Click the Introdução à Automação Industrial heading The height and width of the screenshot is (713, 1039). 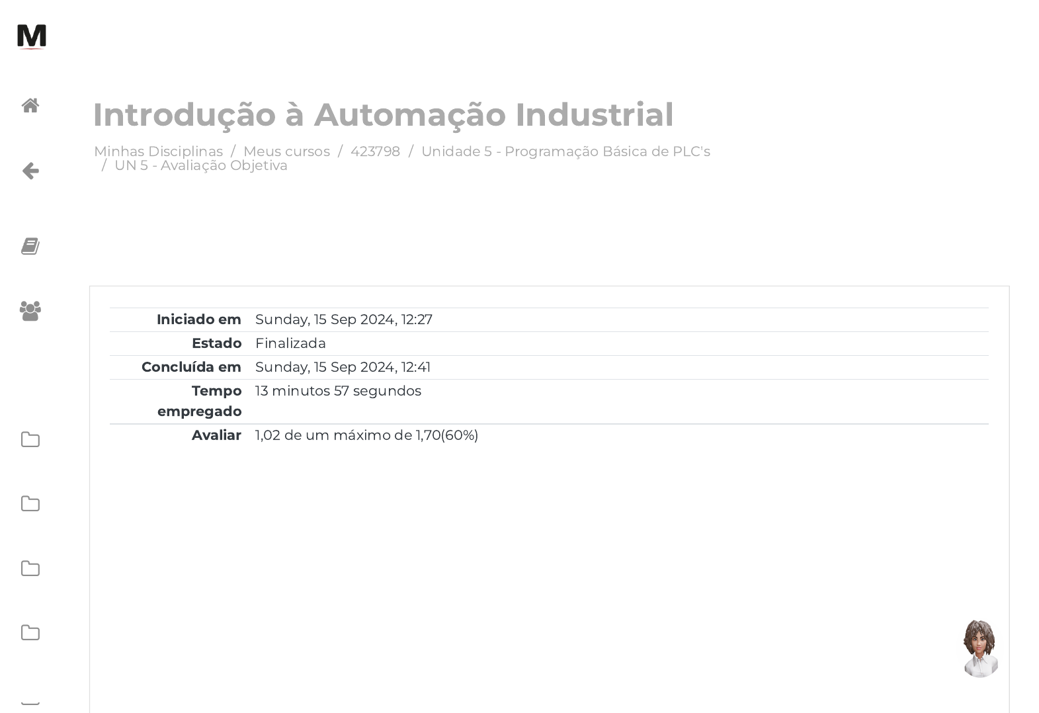[x=383, y=114]
